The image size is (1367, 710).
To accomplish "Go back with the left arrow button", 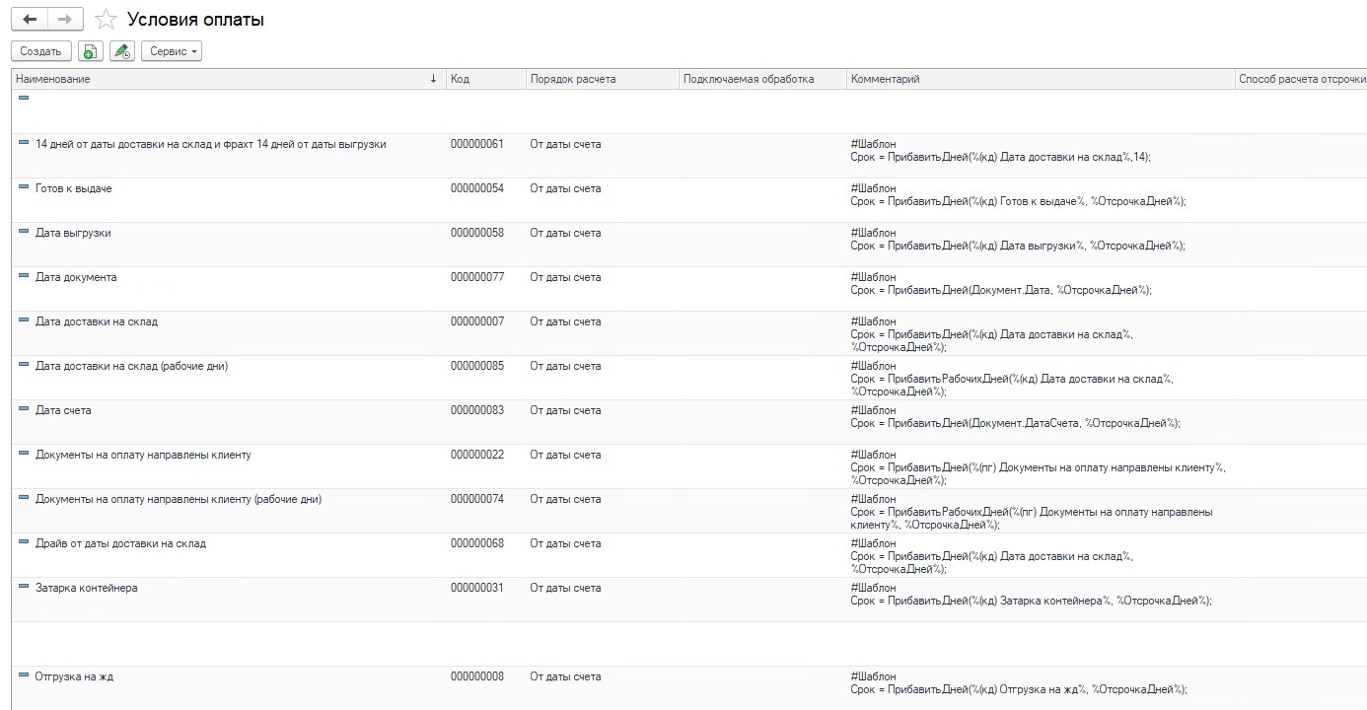I will [x=30, y=20].
